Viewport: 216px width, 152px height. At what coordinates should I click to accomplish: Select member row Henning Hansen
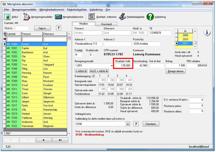37,73
